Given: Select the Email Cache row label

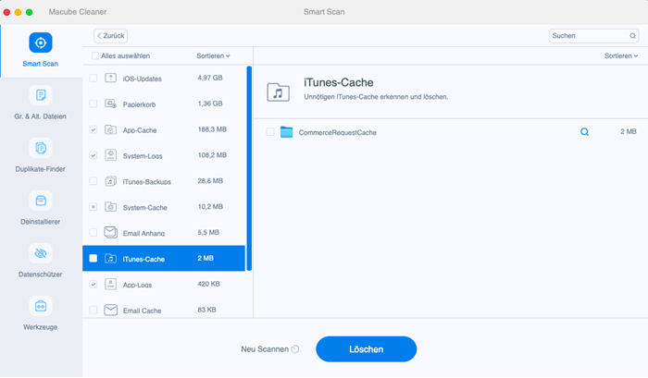Looking at the screenshot, I should pos(143,311).
